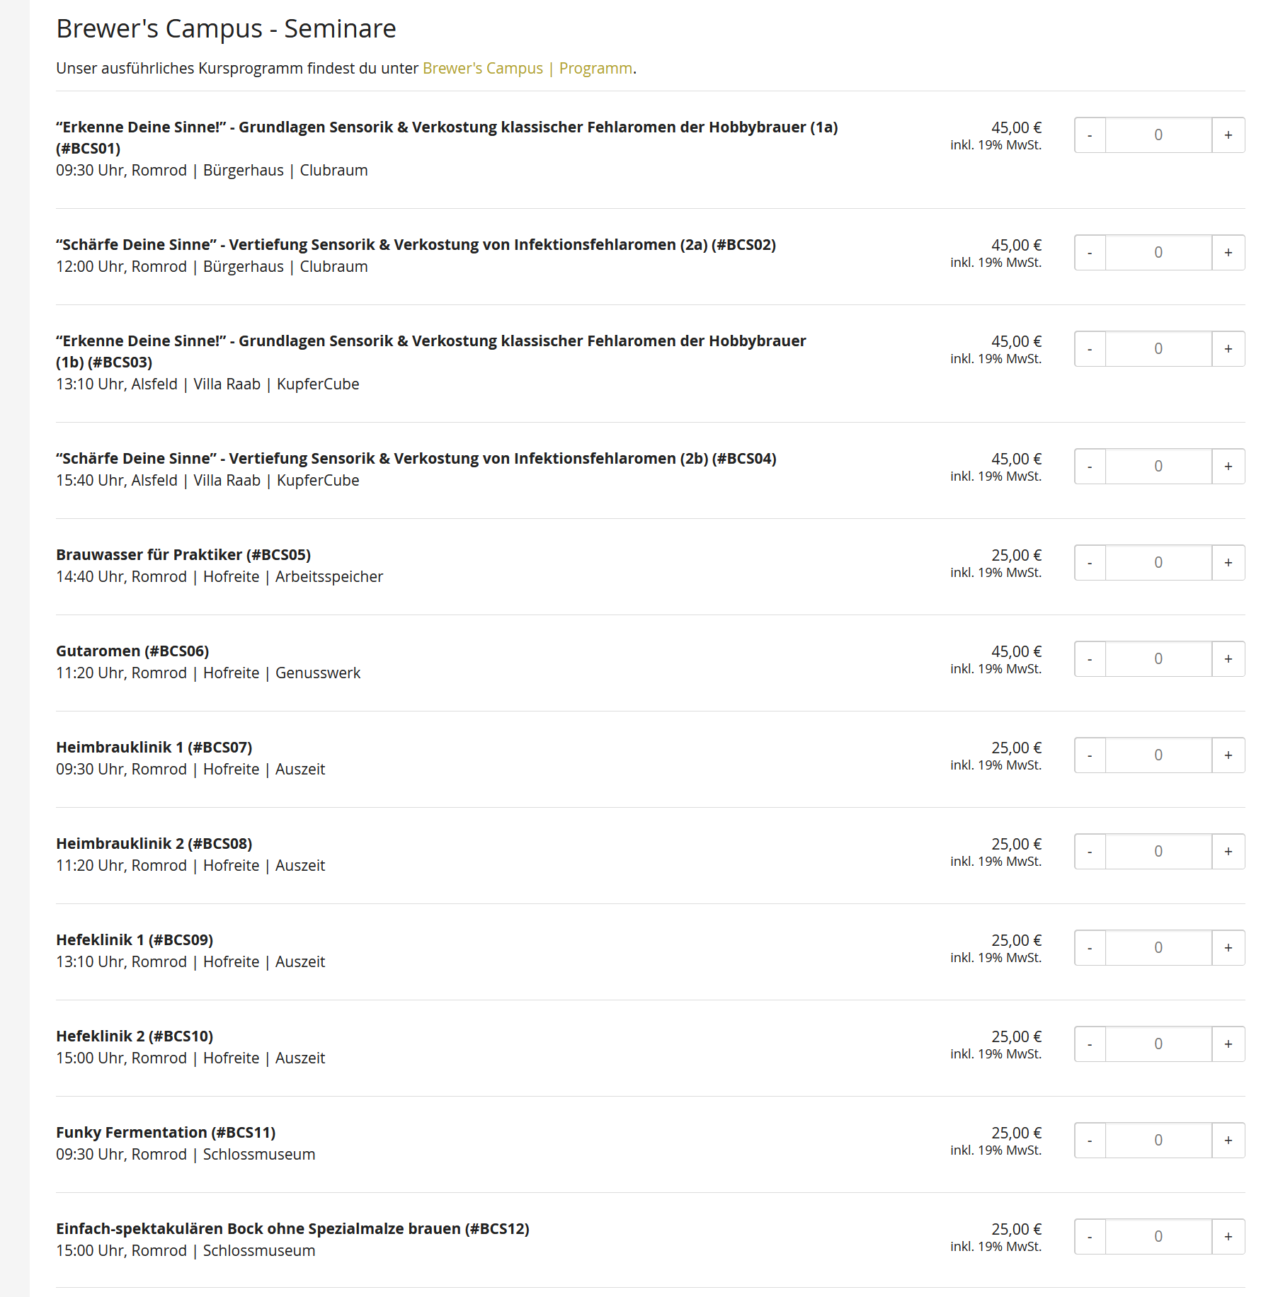This screenshot has height=1297, width=1261.
Task: Decrease quantity for seminar #BCS12
Action: (x=1090, y=1237)
